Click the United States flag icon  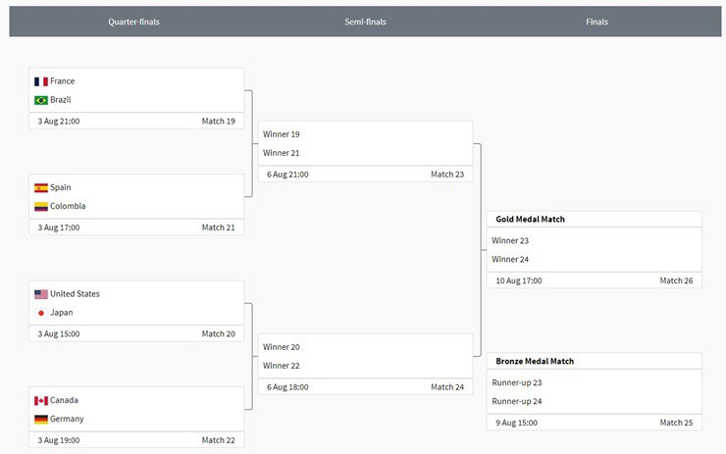tap(41, 294)
